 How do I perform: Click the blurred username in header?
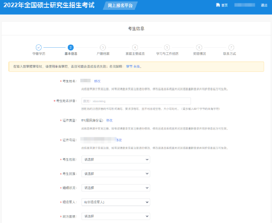coord(245,5)
